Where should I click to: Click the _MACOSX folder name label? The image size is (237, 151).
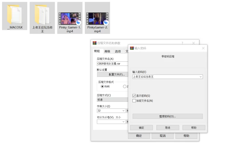15,28
